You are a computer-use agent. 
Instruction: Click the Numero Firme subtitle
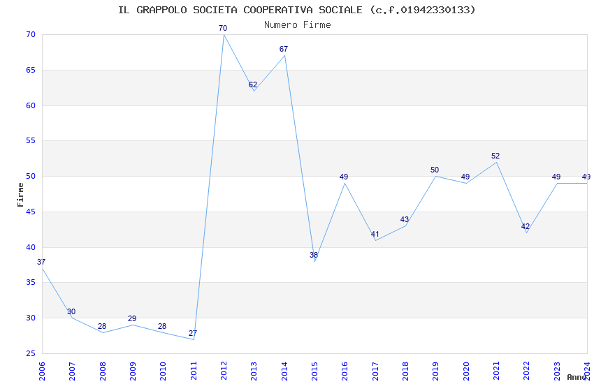click(x=298, y=25)
